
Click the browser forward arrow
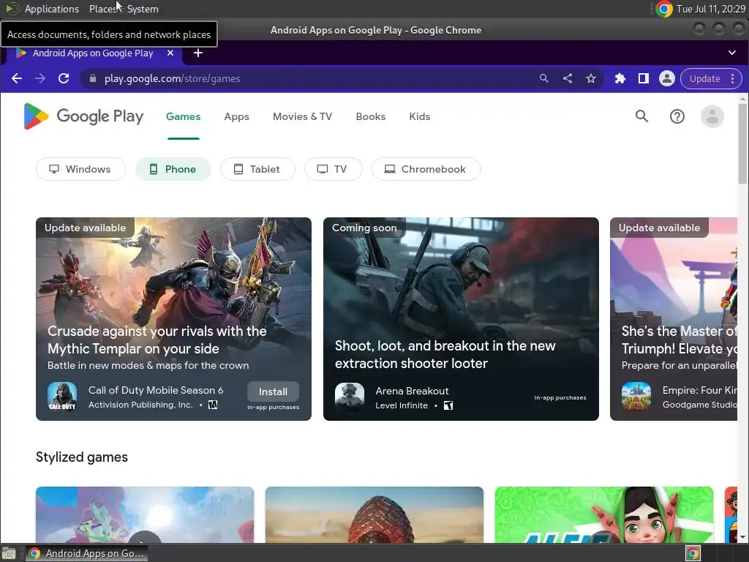point(40,78)
